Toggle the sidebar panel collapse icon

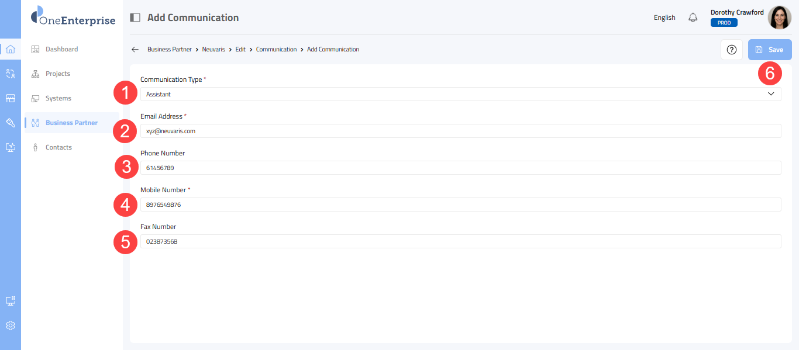[135, 18]
